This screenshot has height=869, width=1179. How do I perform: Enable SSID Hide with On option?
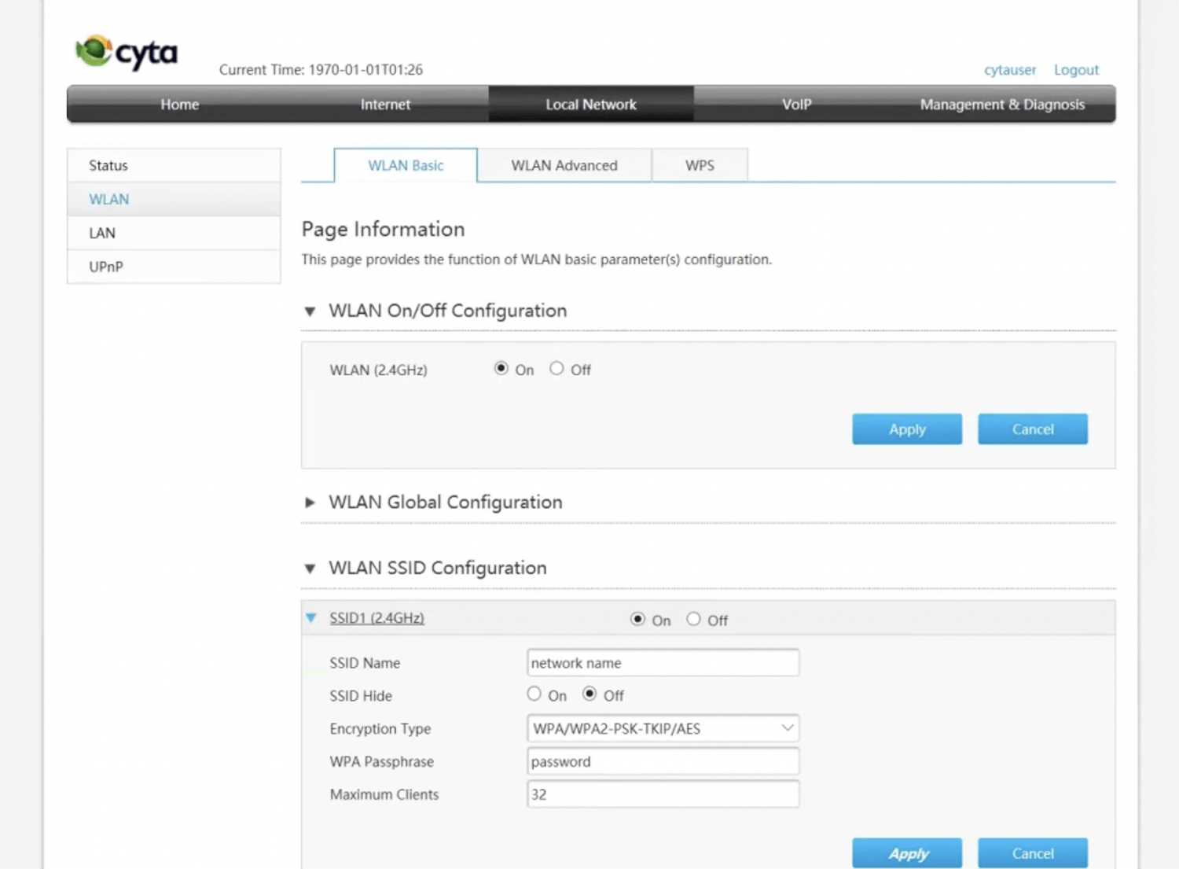tap(534, 694)
